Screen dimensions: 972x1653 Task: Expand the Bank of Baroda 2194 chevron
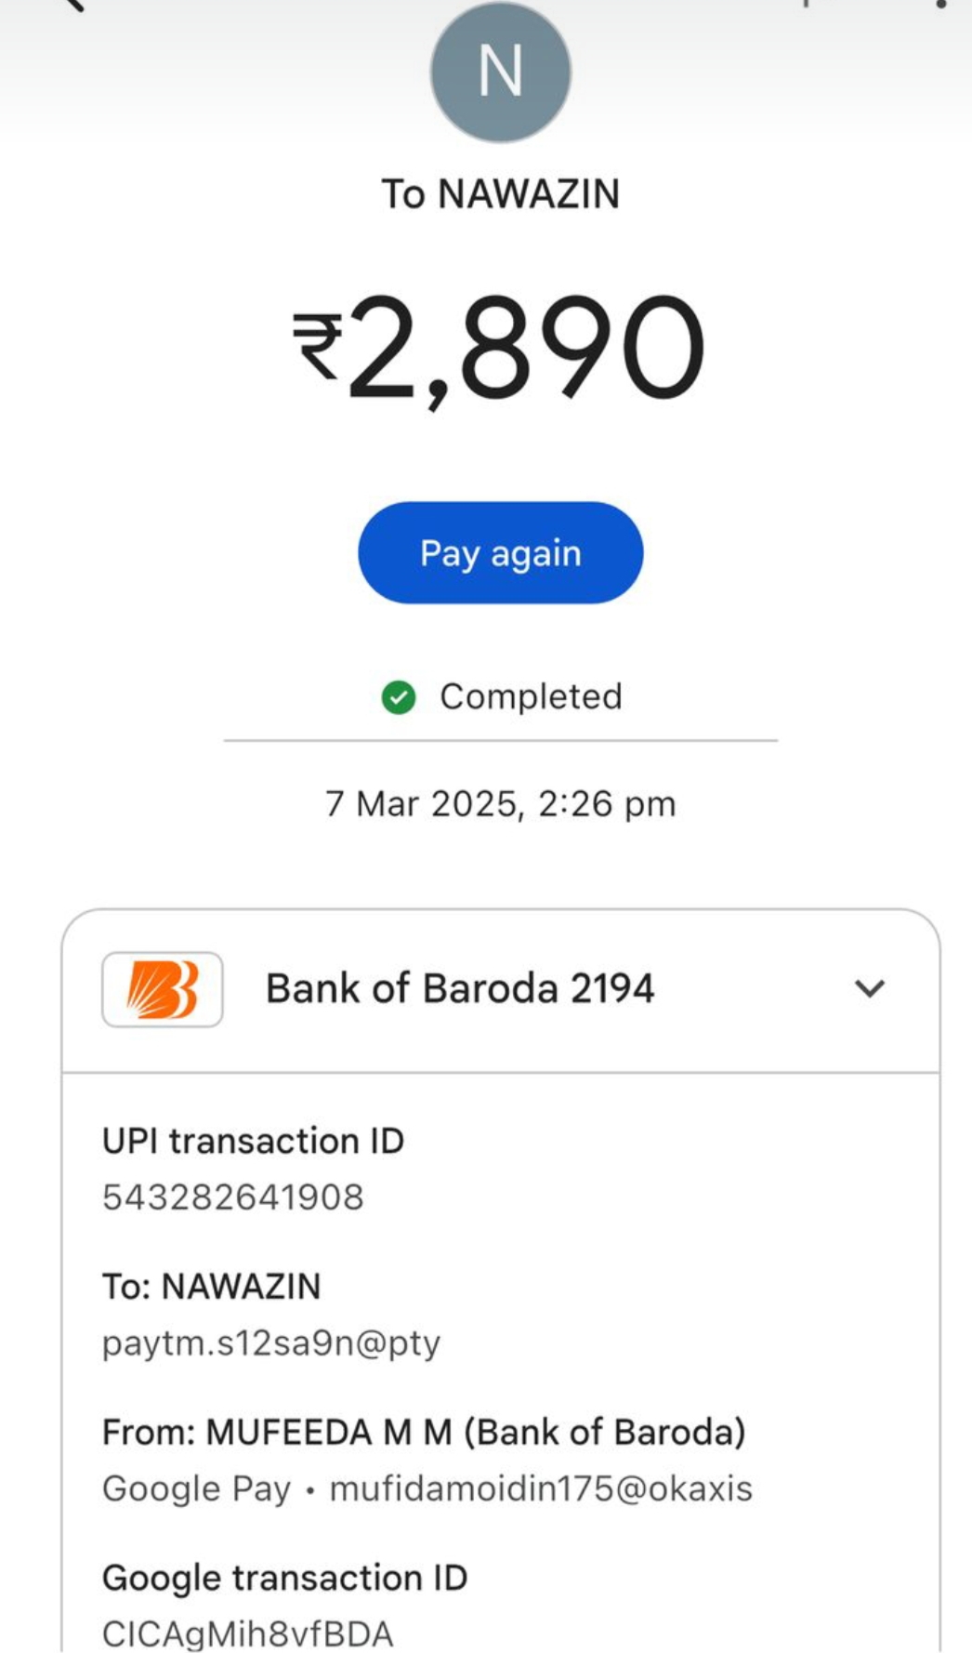(x=869, y=988)
